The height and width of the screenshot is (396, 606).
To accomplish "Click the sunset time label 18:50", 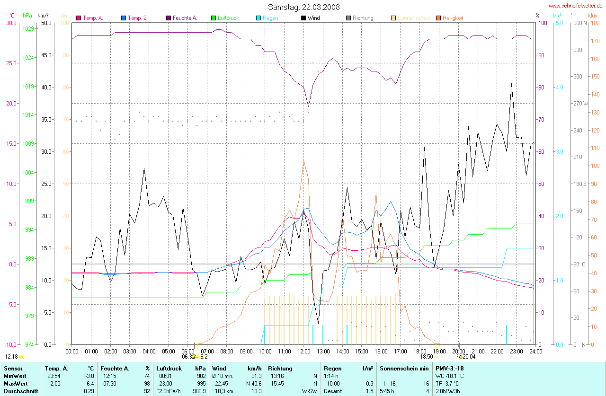I will (426, 356).
